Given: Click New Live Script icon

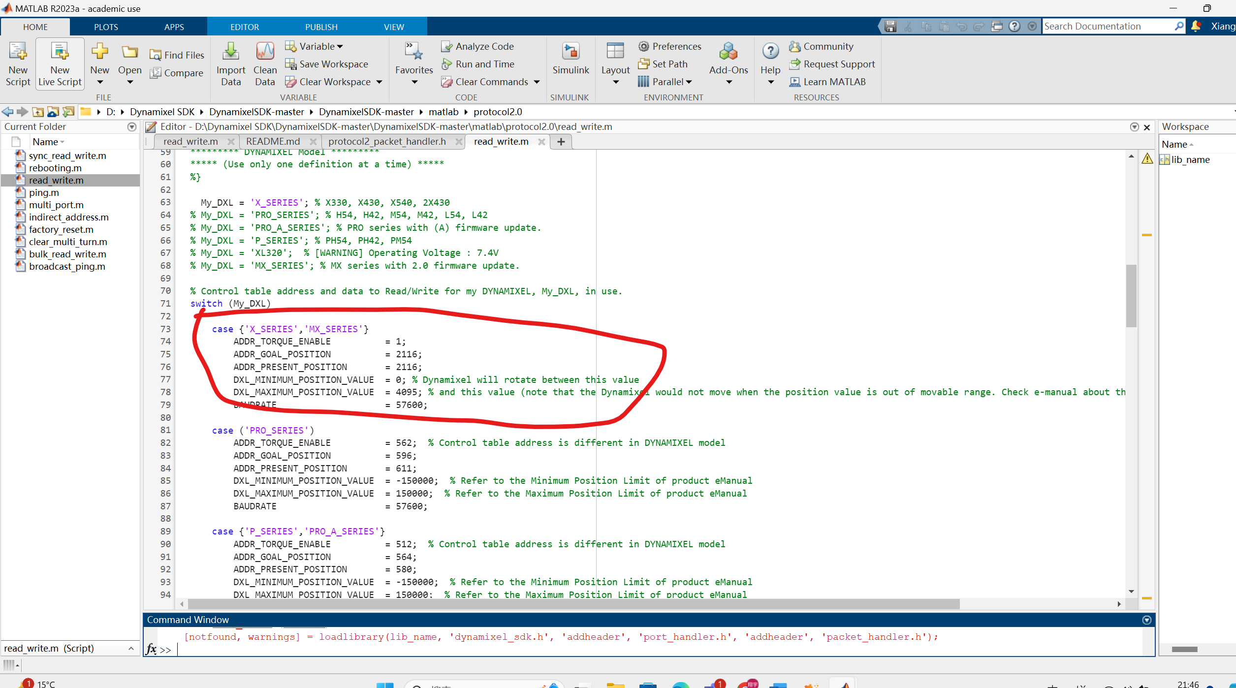Looking at the screenshot, I should click(60, 64).
